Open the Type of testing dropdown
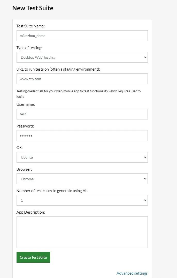The image size is (177, 278). [x=82, y=57]
